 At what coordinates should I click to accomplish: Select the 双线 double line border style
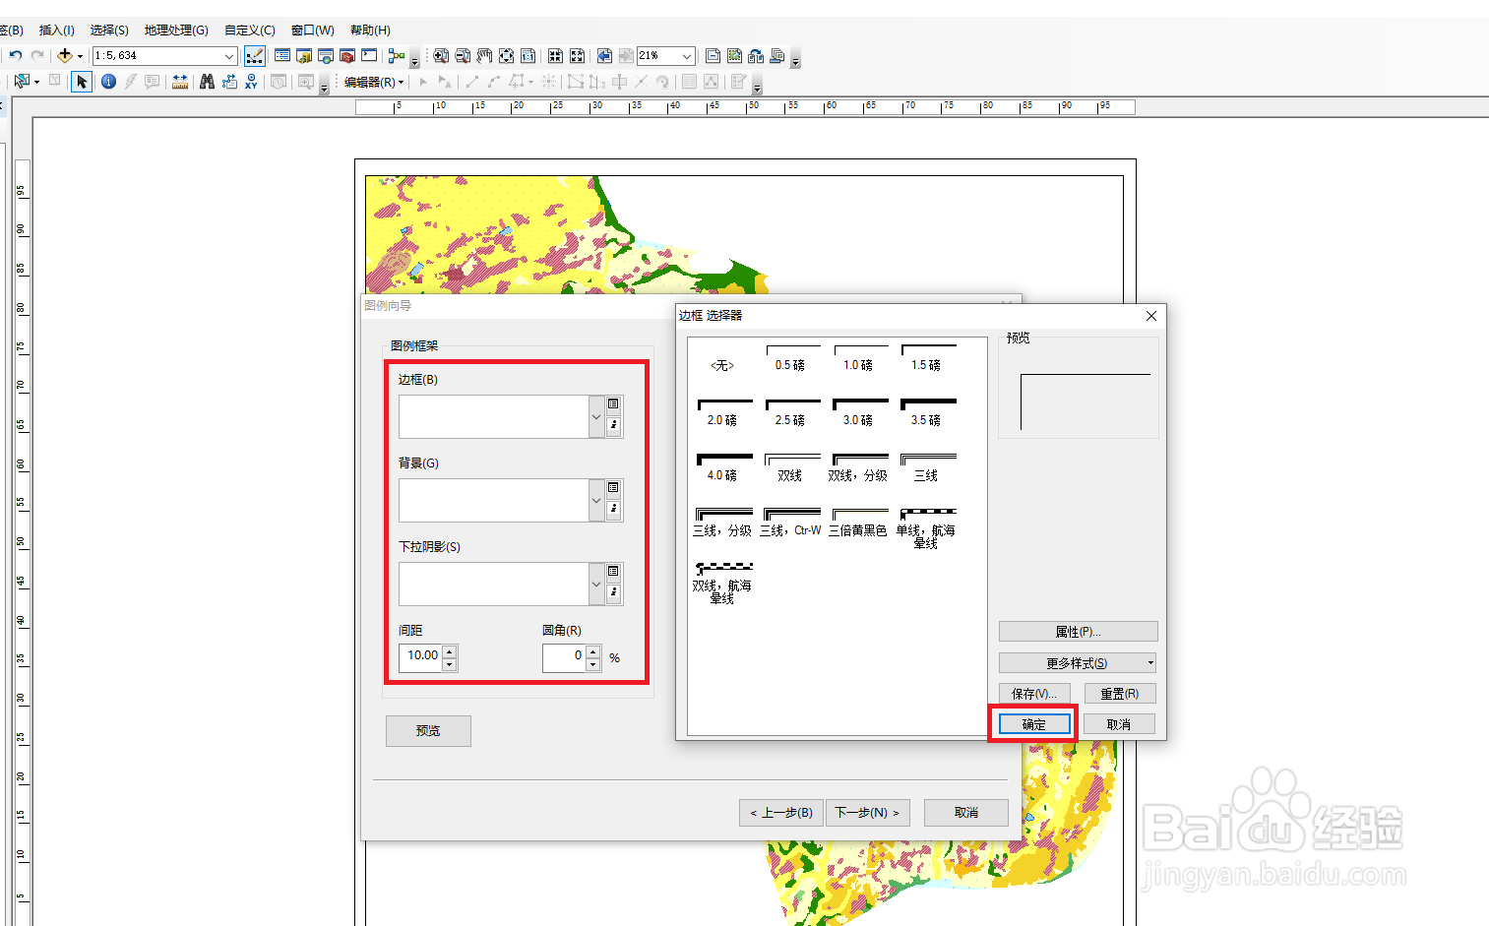point(790,467)
